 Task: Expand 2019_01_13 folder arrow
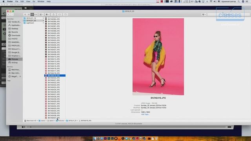point(43,18)
